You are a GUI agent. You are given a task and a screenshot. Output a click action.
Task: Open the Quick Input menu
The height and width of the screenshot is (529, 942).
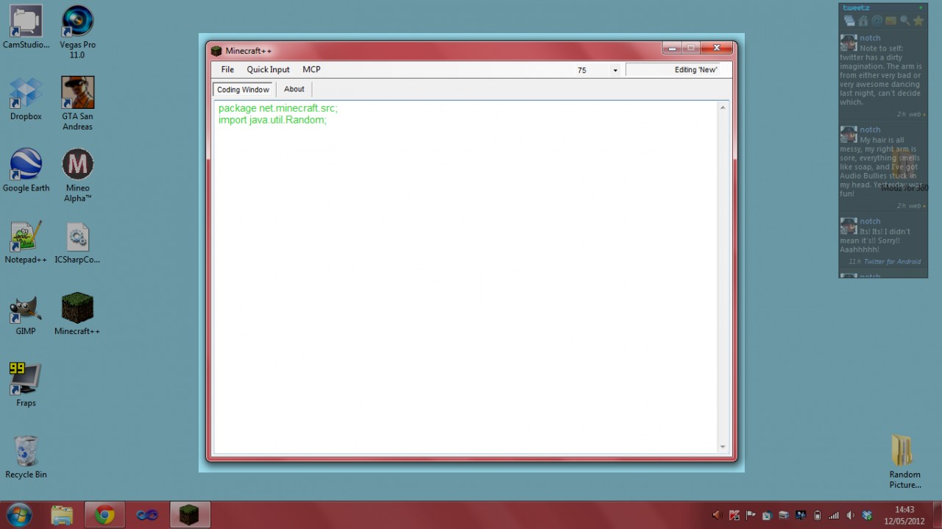pyautogui.click(x=268, y=69)
